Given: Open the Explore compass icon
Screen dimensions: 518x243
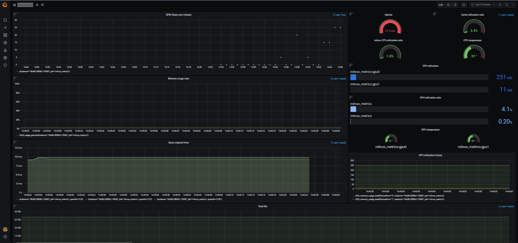Looking at the screenshot, I should click(5, 43).
